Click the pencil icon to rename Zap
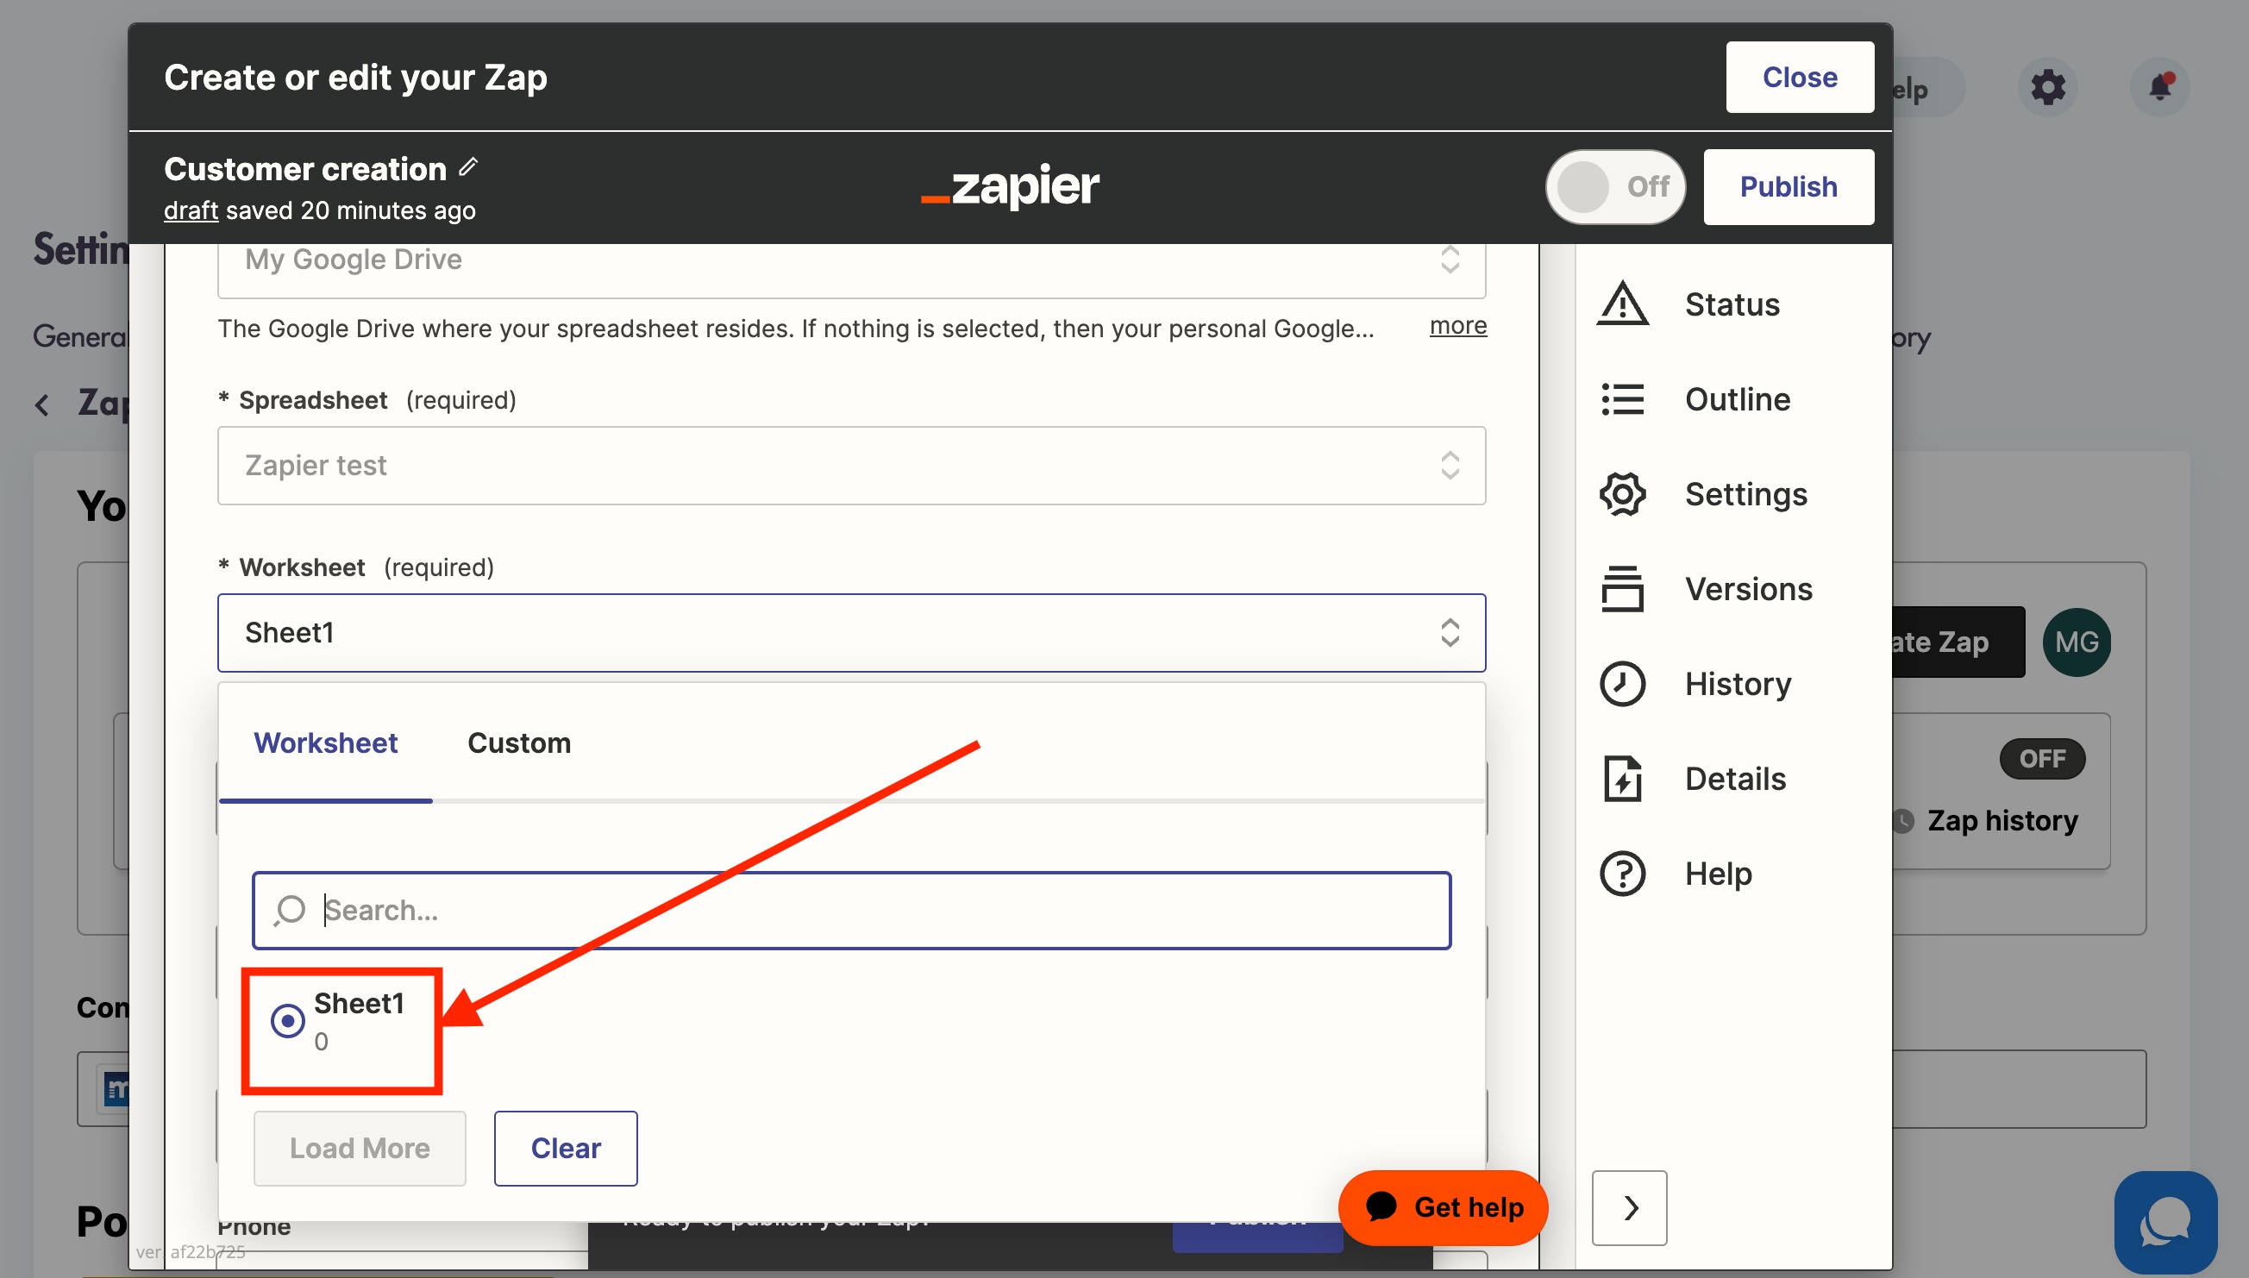Viewport: 2249px width, 1278px height. click(x=468, y=166)
